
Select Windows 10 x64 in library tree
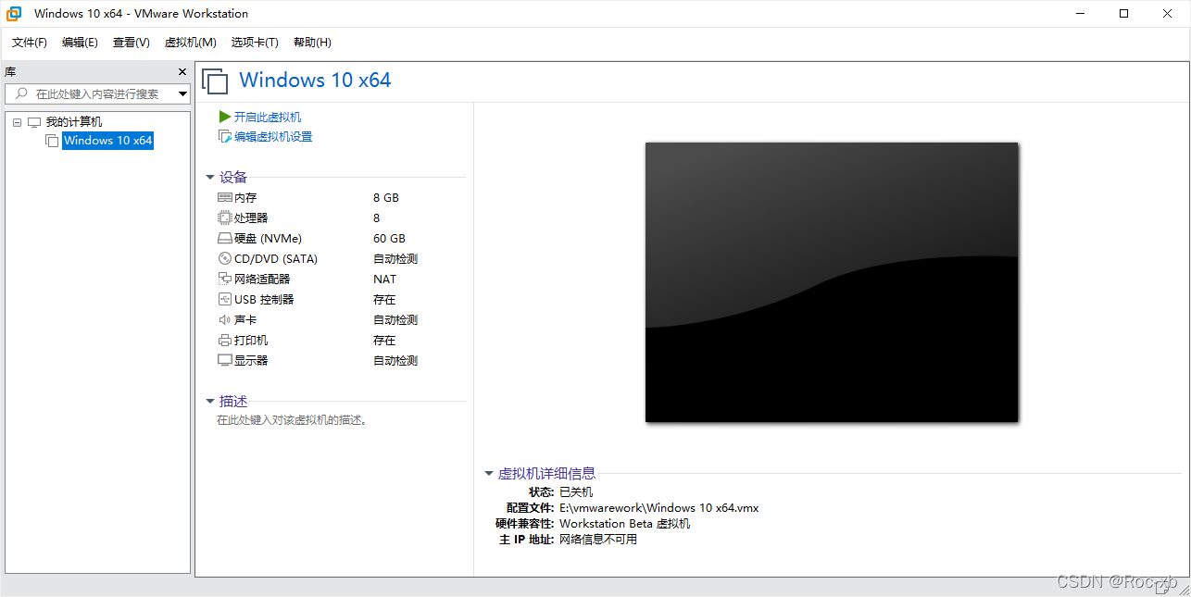(x=107, y=141)
